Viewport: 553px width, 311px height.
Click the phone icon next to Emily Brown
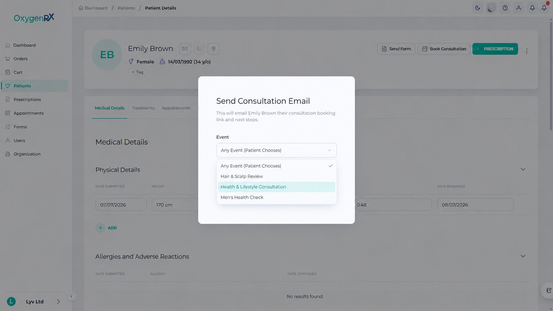point(199,49)
